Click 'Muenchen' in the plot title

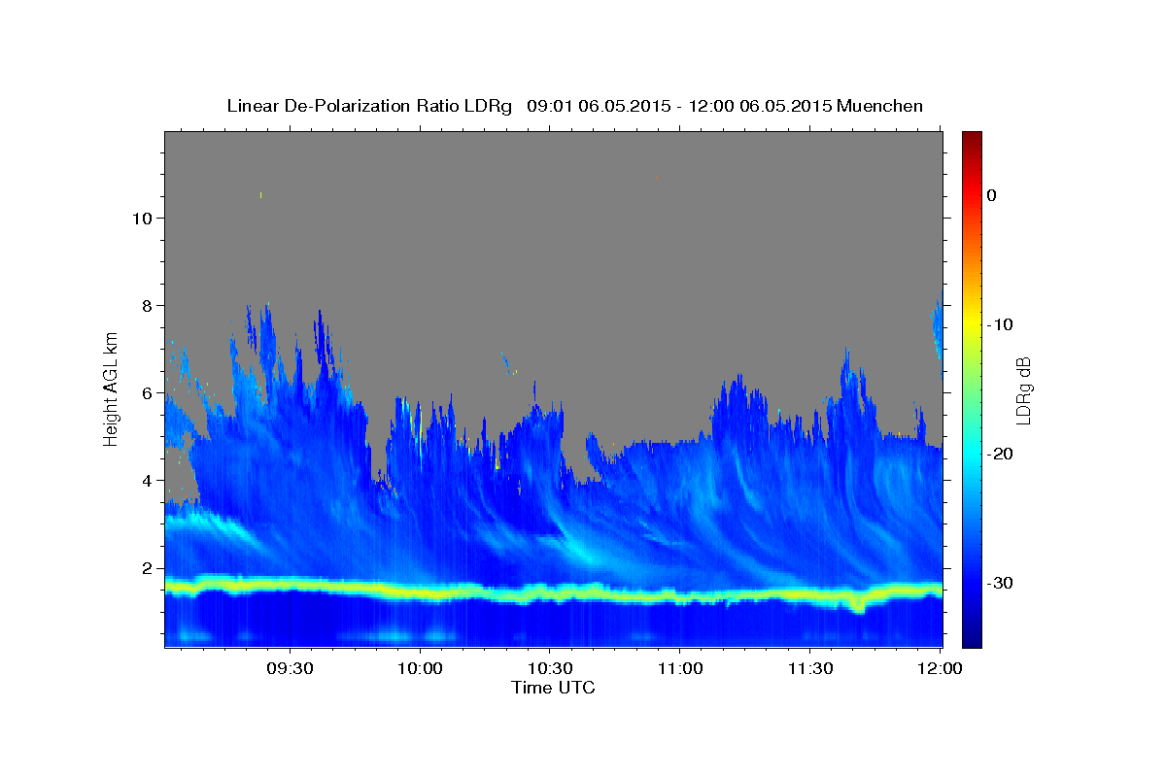pyautogui.click(x=879, y=106)
